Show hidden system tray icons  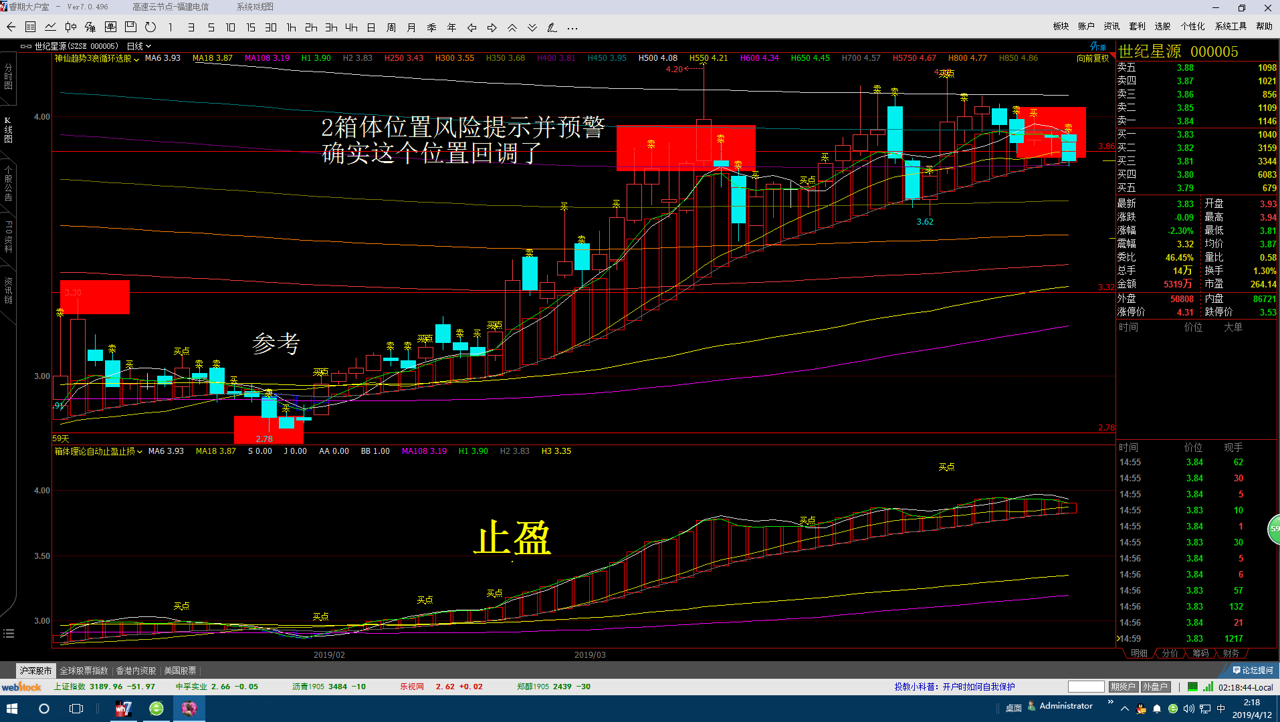coord(1124,709)
